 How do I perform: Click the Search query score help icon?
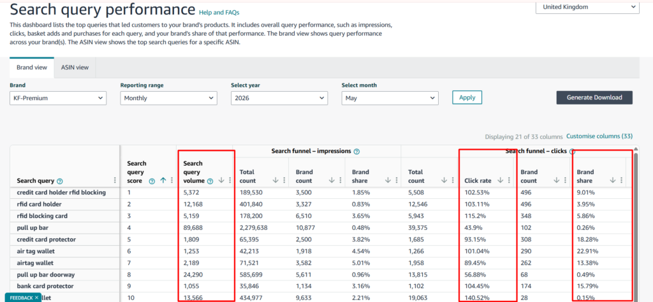[152, 181]
